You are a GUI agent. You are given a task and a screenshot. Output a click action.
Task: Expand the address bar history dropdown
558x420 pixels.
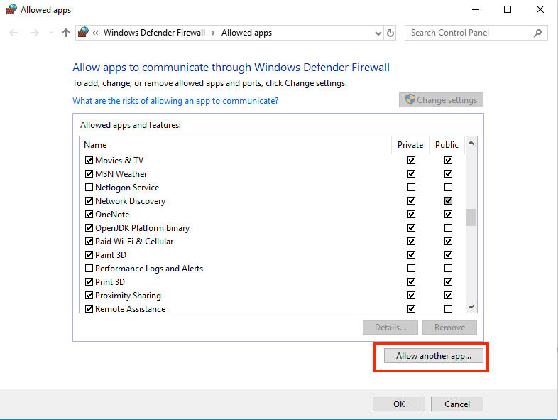click(378, 33)
